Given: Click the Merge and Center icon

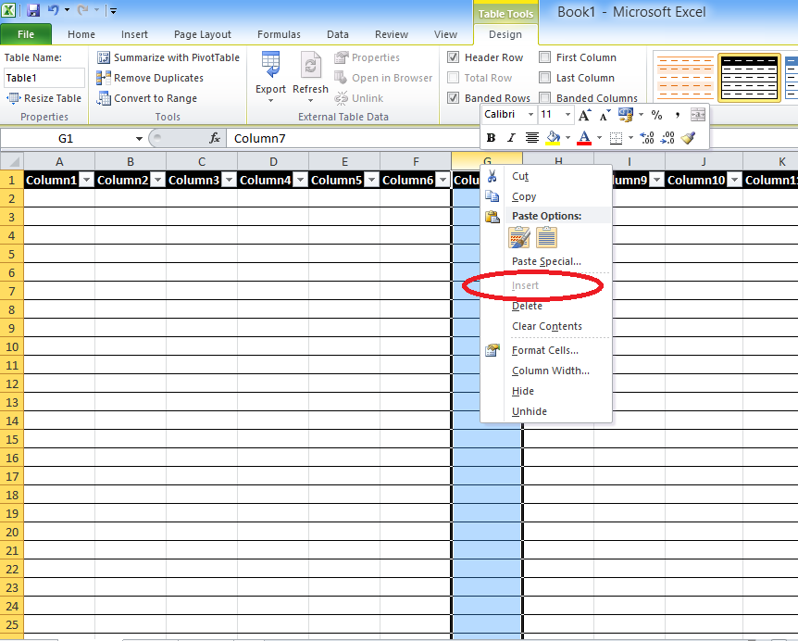Looking at the screenshot, I should [698, 115].
